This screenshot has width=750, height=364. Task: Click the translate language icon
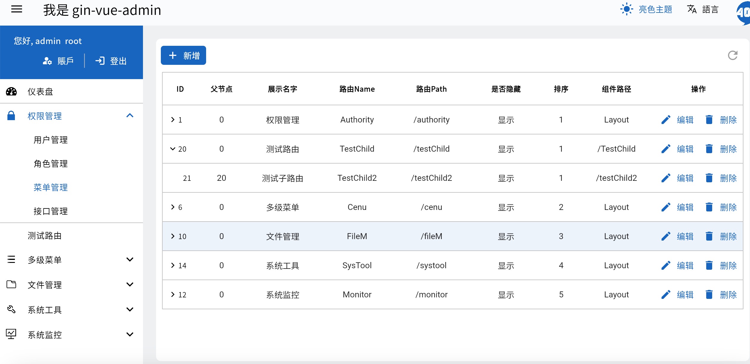(692, 10)
